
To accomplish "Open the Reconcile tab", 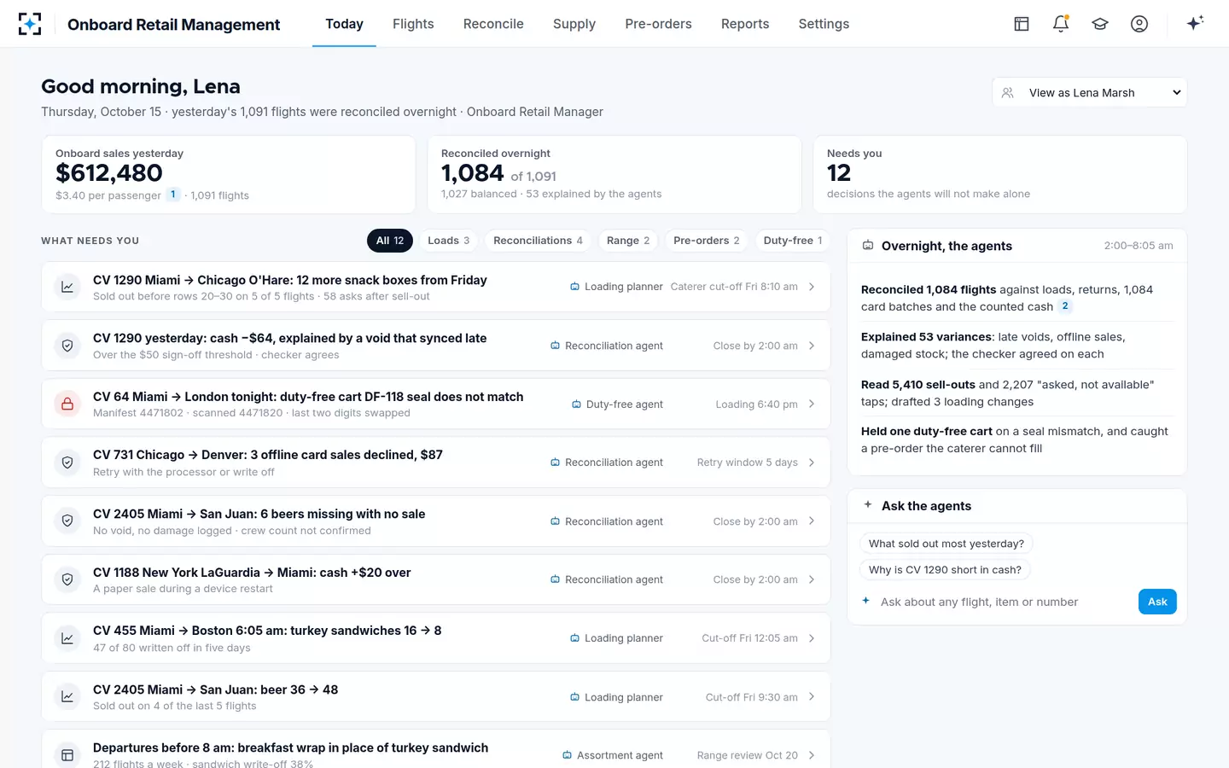I will click(x=493, y=24).
